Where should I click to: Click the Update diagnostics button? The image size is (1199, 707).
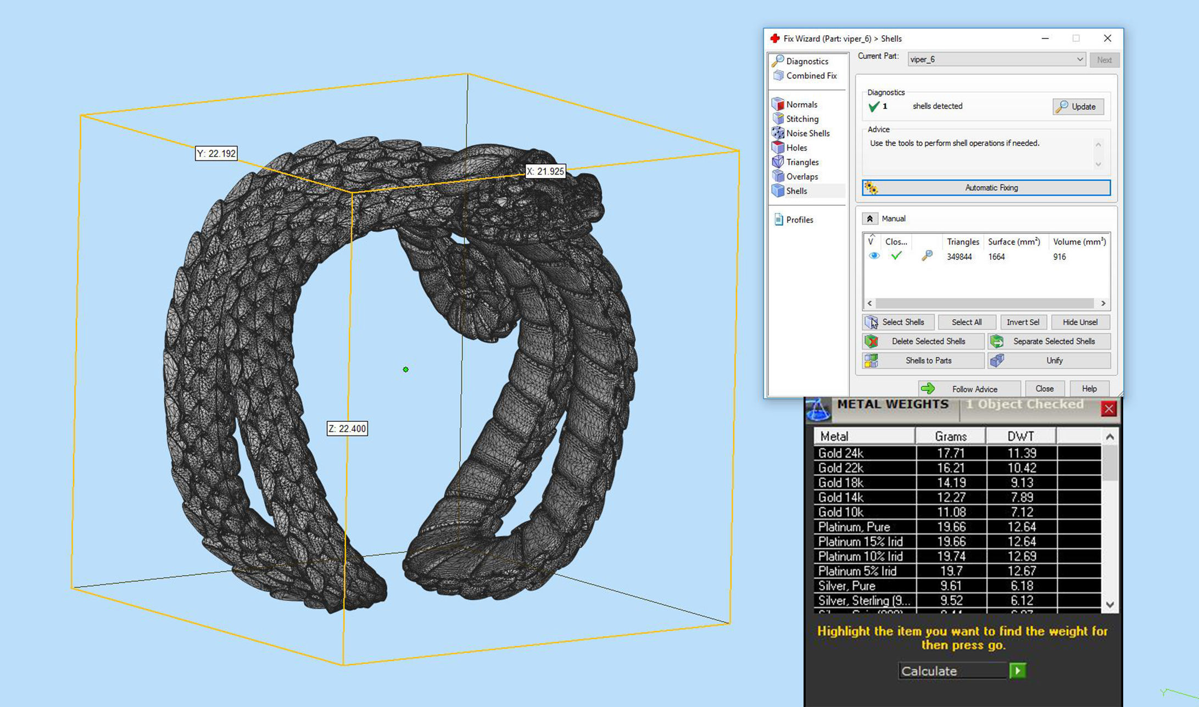pos(1078,107)
